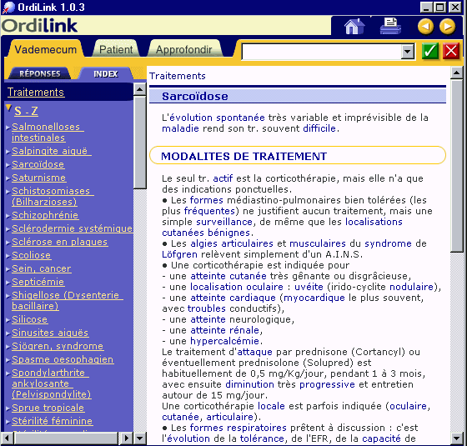467x446 pixels.
Task: Click the 'surveillance' term link
Action: 224,222
